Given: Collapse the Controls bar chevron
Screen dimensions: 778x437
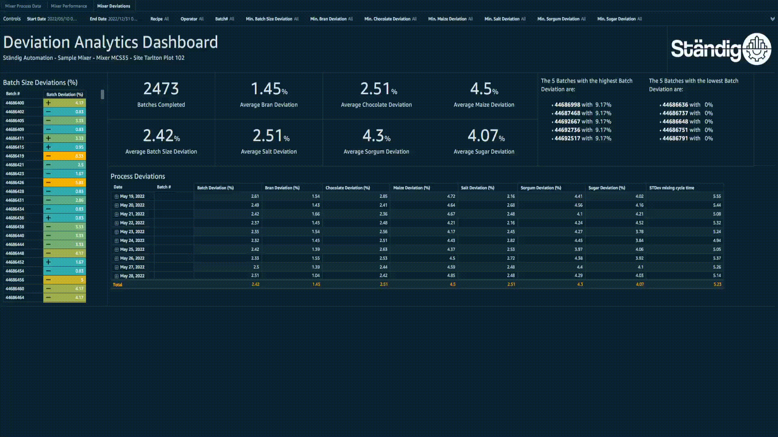Looking at the screenshot, I should pyautogui.click(x=772, y=19).
